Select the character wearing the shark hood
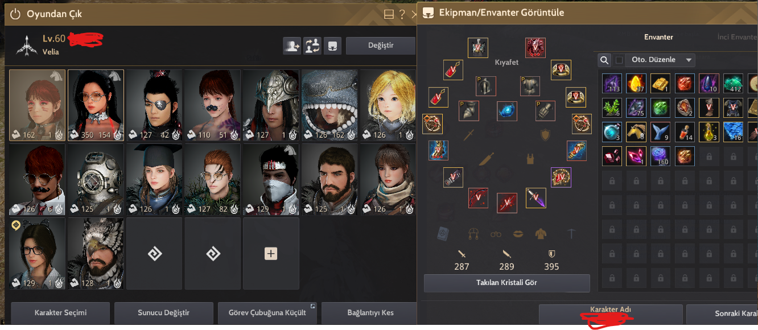758x330 pixels. 329,105
